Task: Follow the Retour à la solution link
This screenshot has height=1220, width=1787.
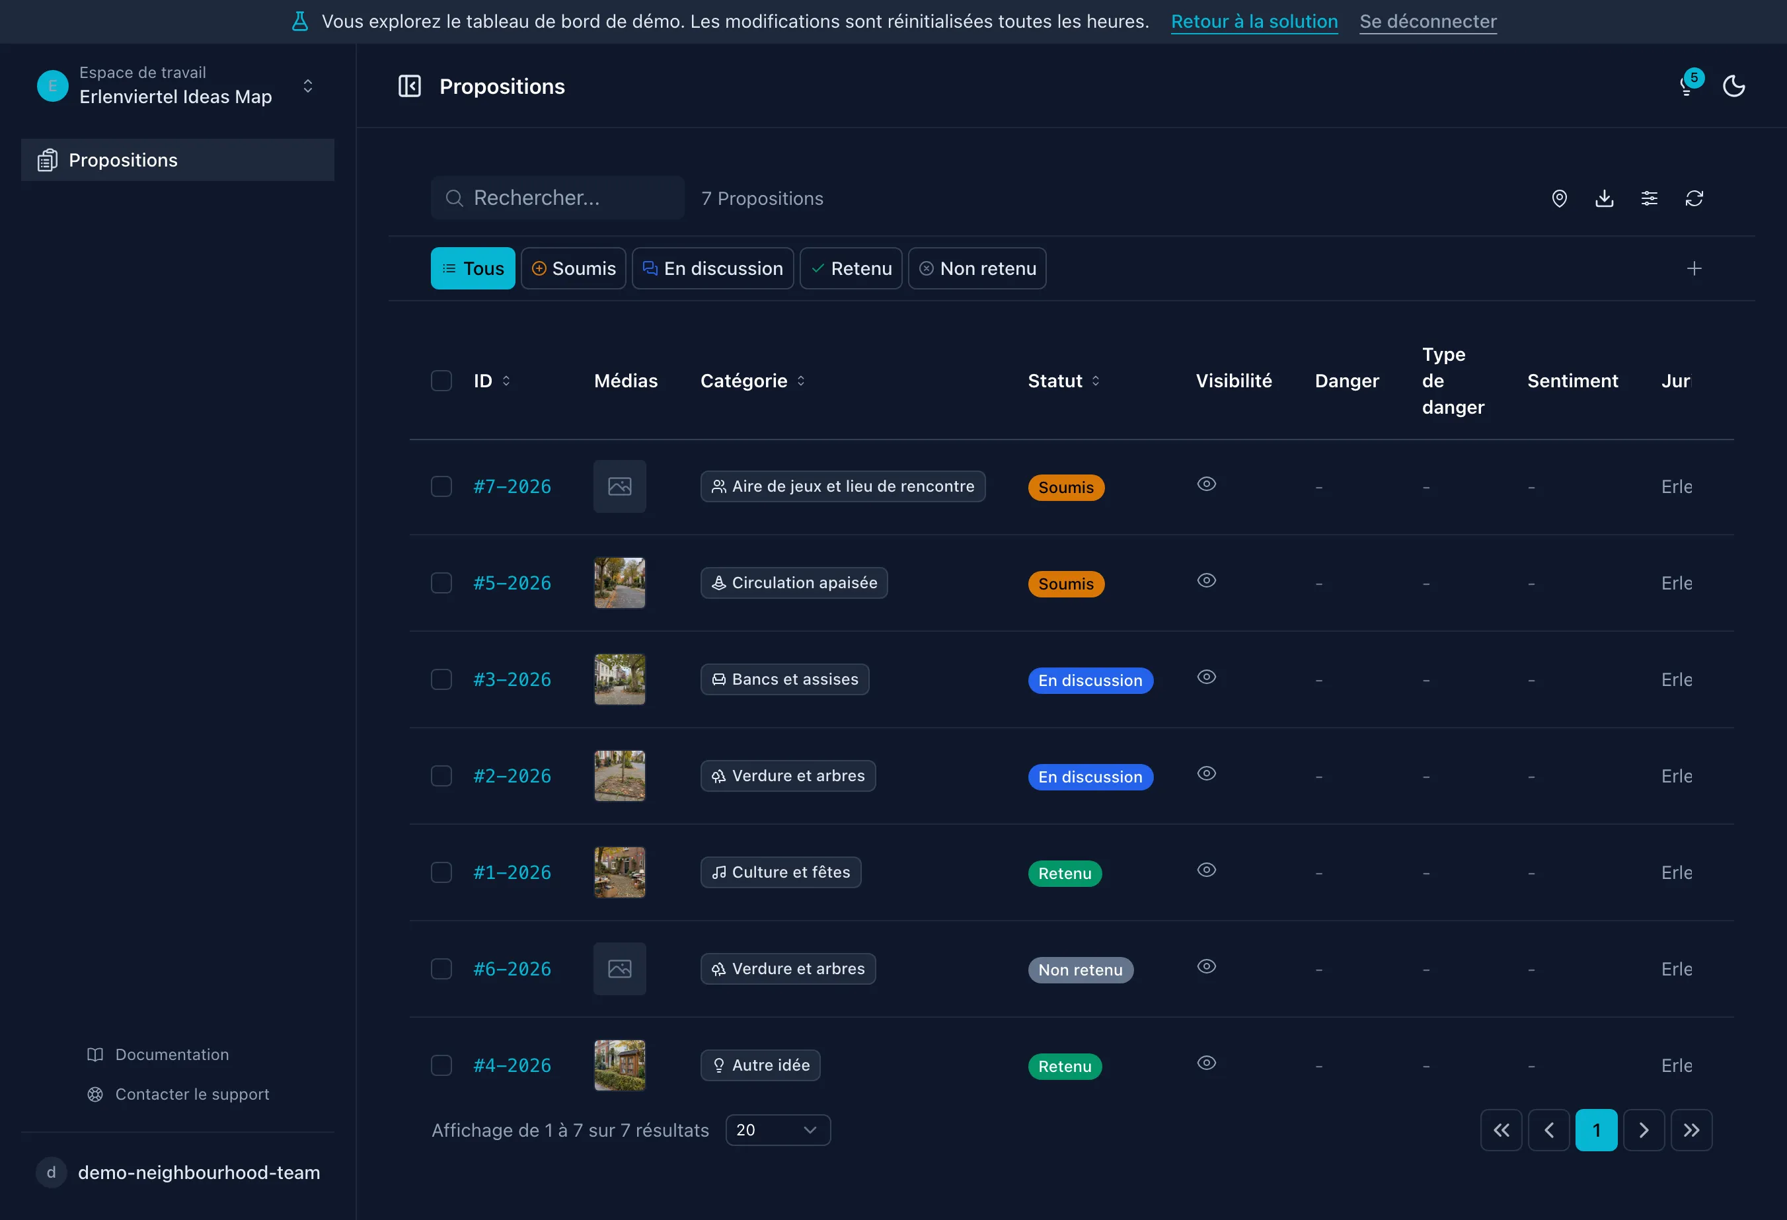Action: [1254, 22]
